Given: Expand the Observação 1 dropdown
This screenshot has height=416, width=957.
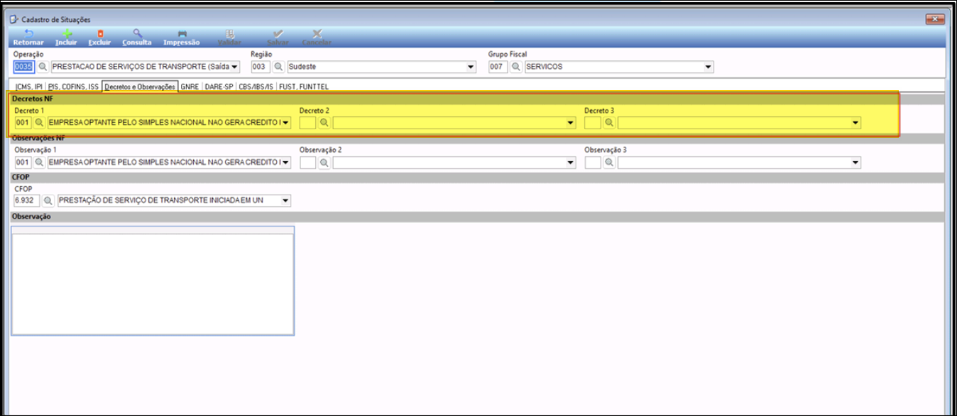Looking at the screenshot, I should (x=286, y=163).
